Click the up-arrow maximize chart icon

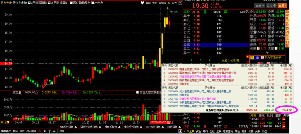[x=180, y=3]
